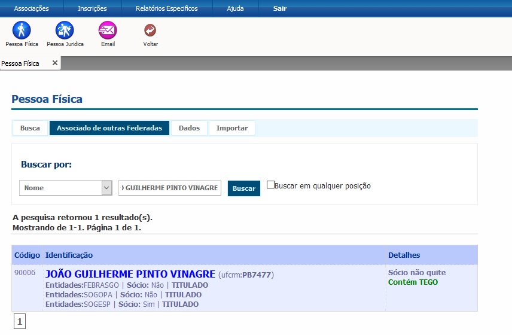This screenshot has height=335, width=512.
Task: Click Sair to log out
Action: pos(280,8)
